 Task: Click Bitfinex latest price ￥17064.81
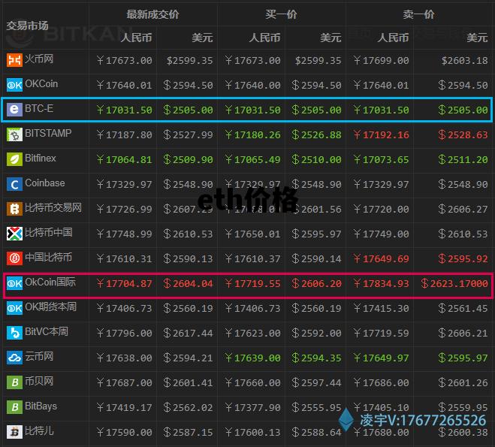pos(125,159)
